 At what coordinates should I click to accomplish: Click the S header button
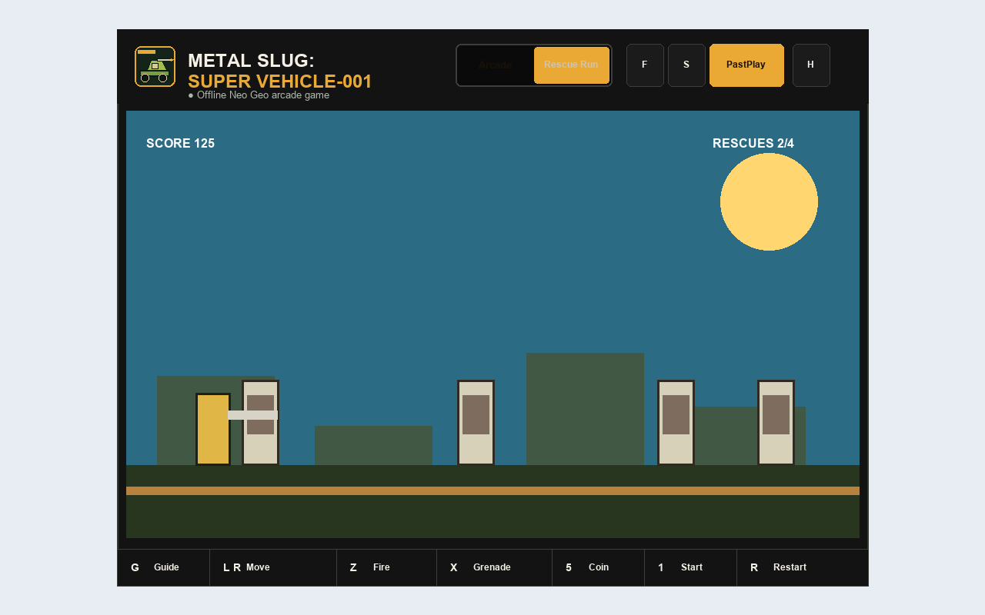tap(686, 65)
